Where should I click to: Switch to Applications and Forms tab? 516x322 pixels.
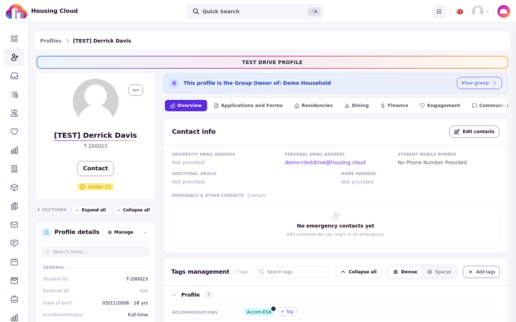(248, 106)
